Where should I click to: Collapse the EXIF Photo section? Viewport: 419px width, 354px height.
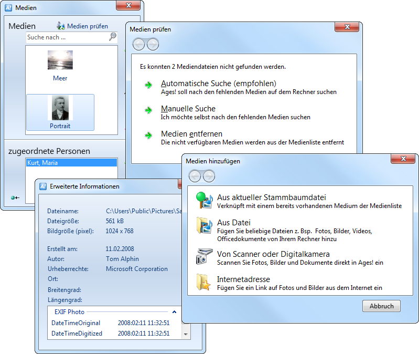(x=174, y=312)
